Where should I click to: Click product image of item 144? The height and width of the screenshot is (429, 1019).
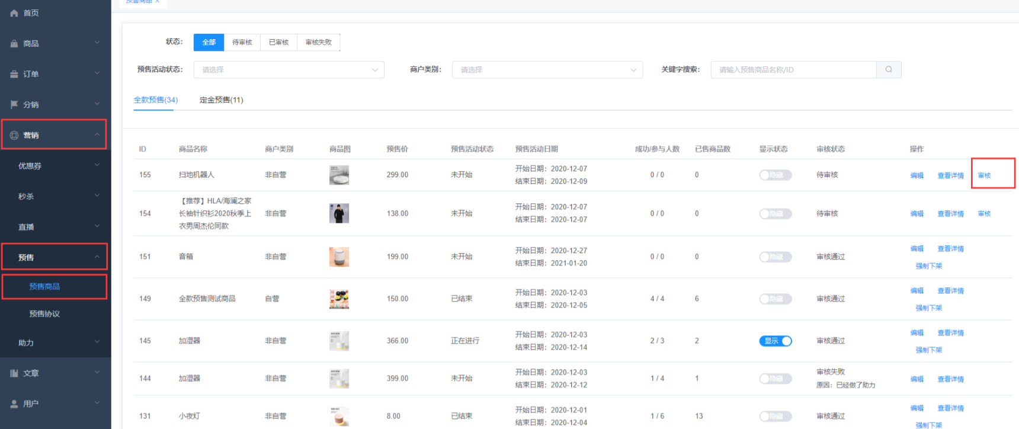[339, 379]
